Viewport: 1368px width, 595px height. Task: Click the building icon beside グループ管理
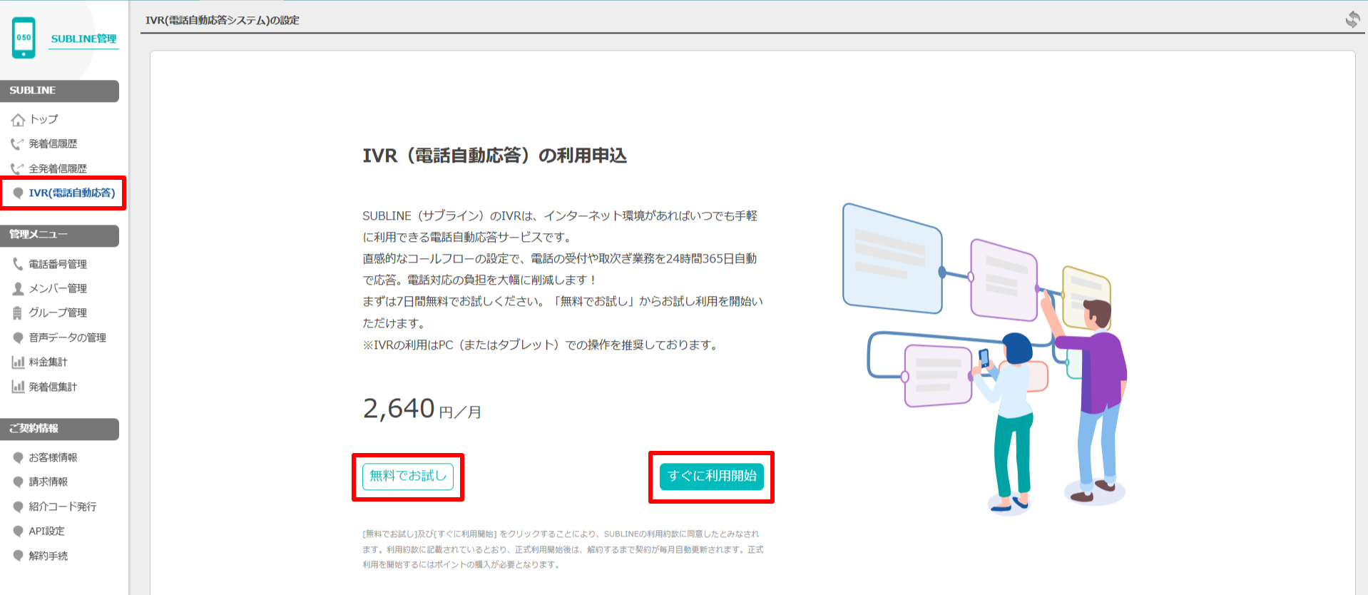(x=18, y=312)
